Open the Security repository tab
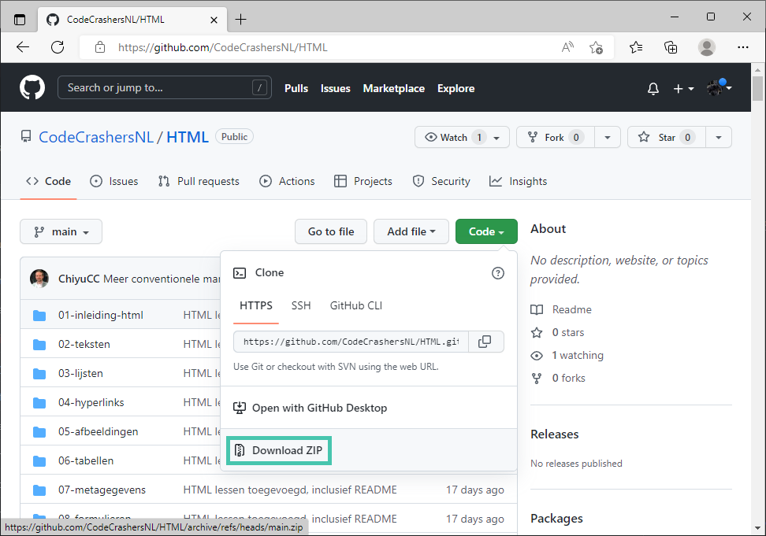 (x=441, y=182)
